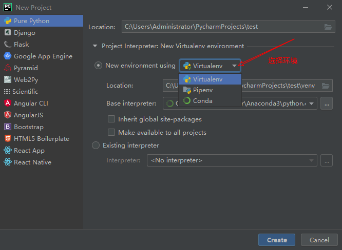The width and height of the screenshot is (342, 250).
Task: Click the Django project icon
Action: tap(8, 32)
